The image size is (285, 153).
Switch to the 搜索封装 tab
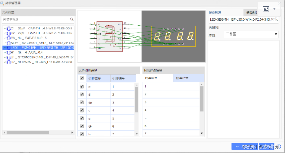click(x=215, y=12)
